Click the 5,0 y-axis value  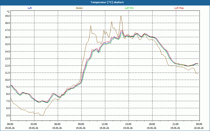pos(8,115)
